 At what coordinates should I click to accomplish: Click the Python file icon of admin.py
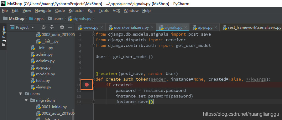33,54
